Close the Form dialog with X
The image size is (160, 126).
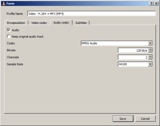click(156, 4)
